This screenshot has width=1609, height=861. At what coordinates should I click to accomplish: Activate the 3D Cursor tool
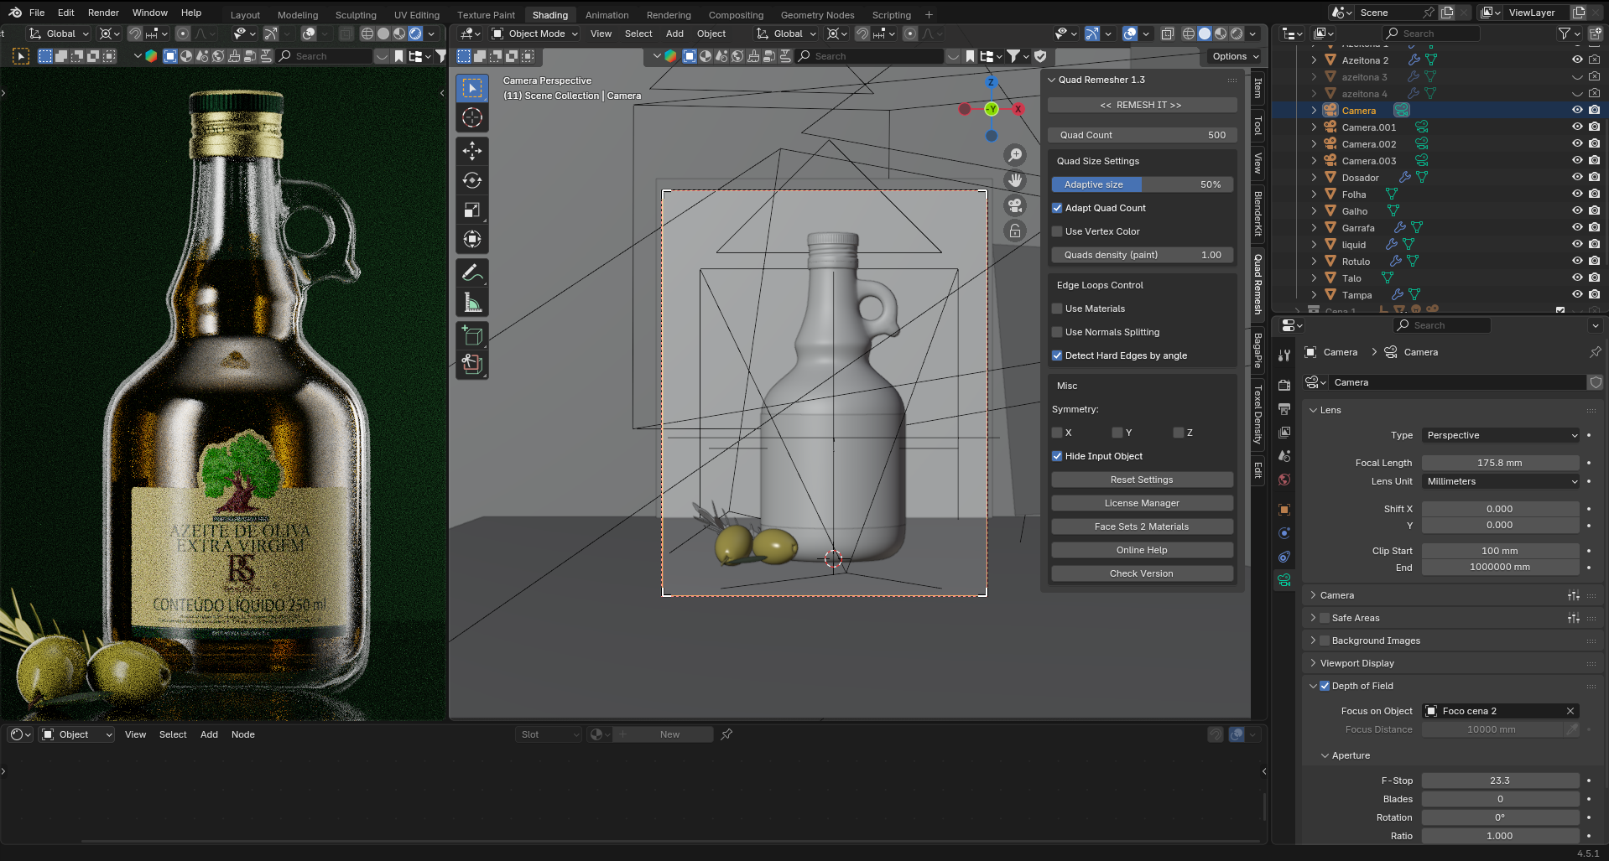(472, 118)
